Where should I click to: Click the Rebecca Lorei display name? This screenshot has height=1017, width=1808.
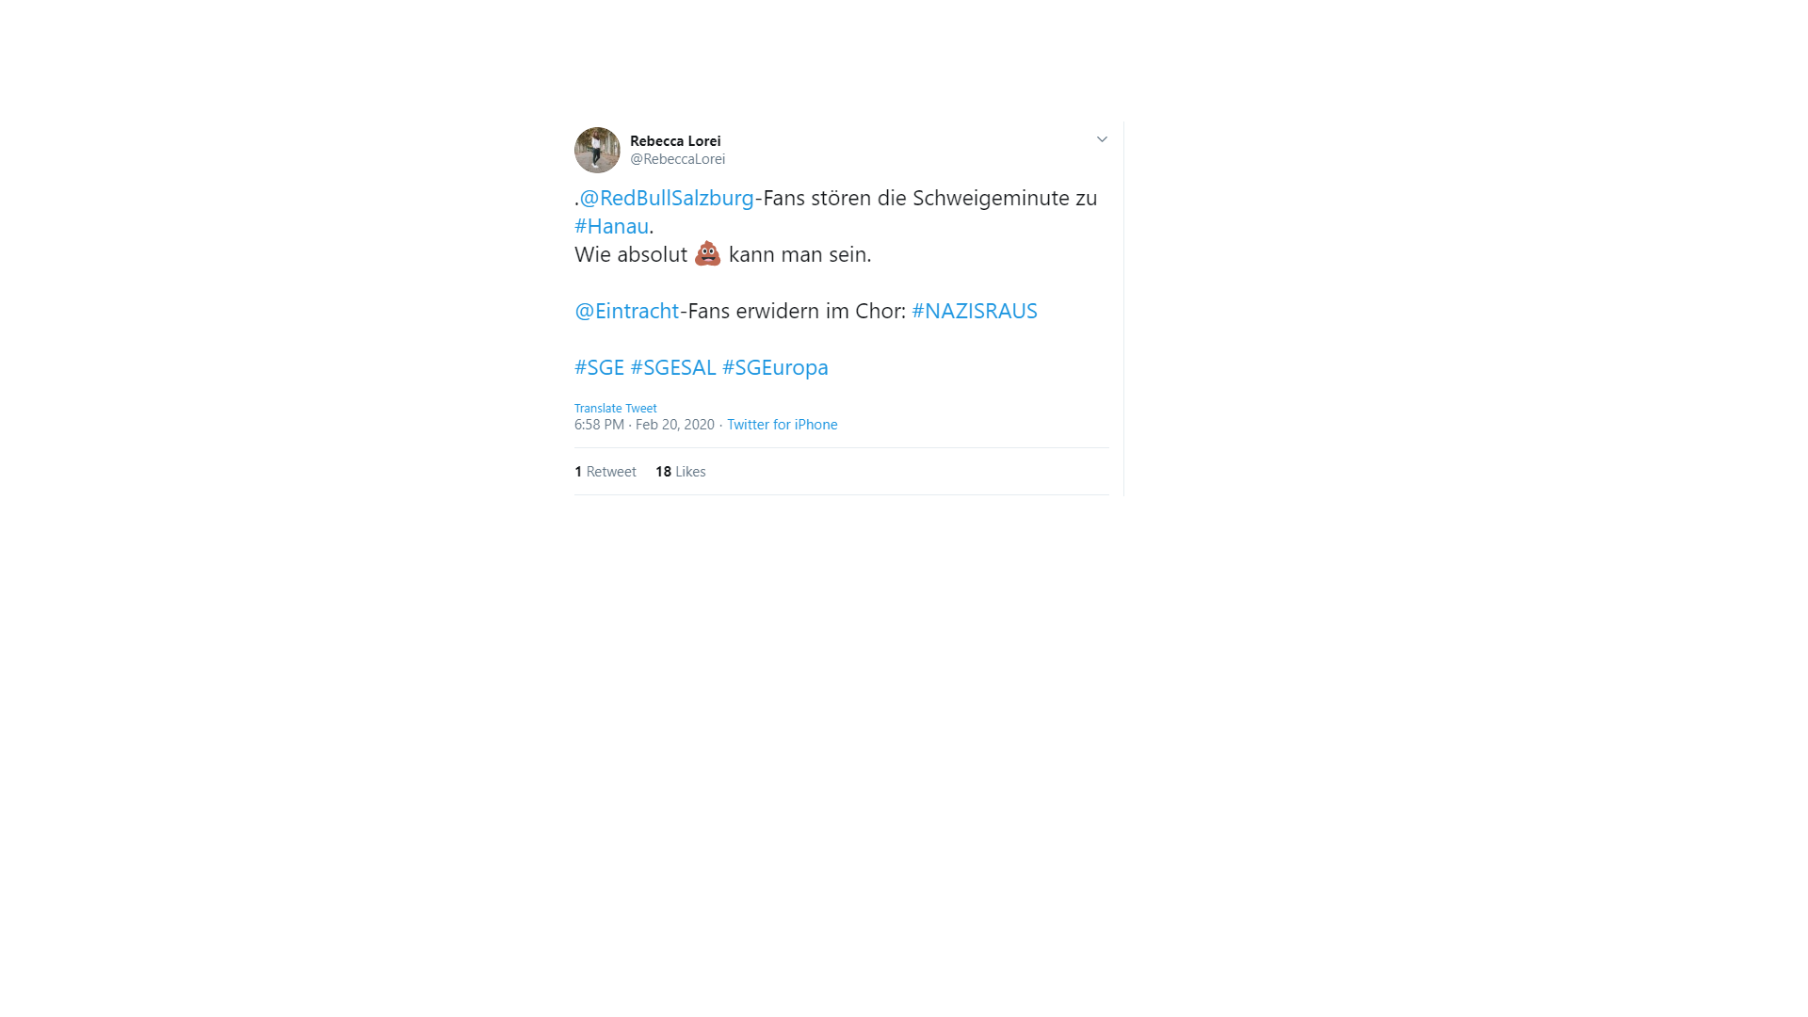[675, 141]
